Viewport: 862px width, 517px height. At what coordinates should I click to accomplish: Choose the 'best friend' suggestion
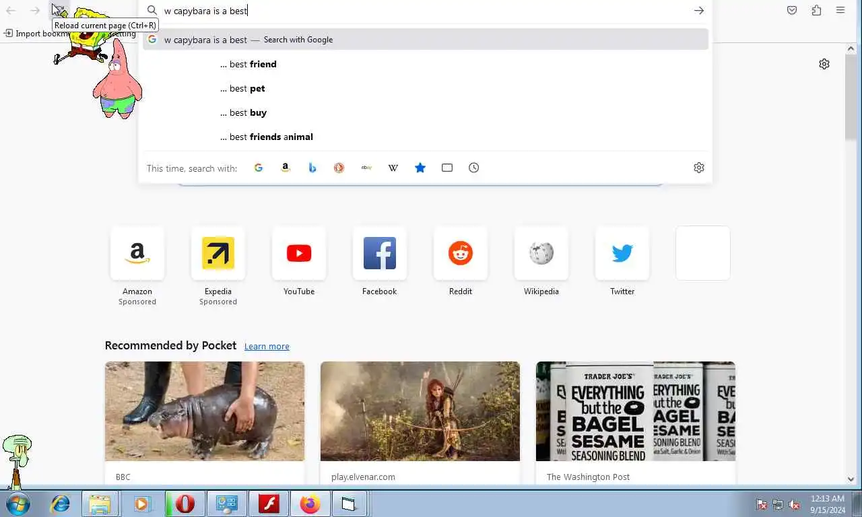coord(426,64)
